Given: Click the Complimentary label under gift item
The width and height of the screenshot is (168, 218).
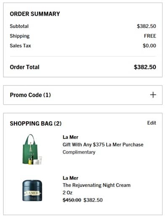Looking at the screenshot, I should tap(79, 152).
